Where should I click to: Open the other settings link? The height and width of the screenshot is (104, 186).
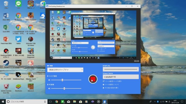(111, 88)
